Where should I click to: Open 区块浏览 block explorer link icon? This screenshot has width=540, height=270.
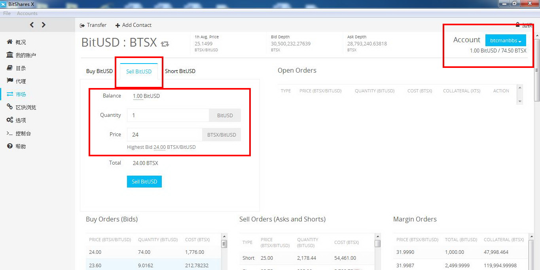(10, 107)
